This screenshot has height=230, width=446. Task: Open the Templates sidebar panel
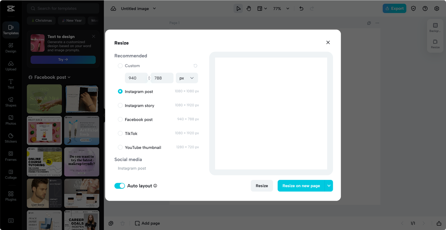[x=11, y=30]
